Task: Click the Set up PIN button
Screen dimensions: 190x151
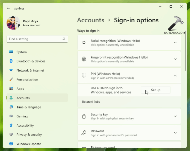Action: [156, 90]
